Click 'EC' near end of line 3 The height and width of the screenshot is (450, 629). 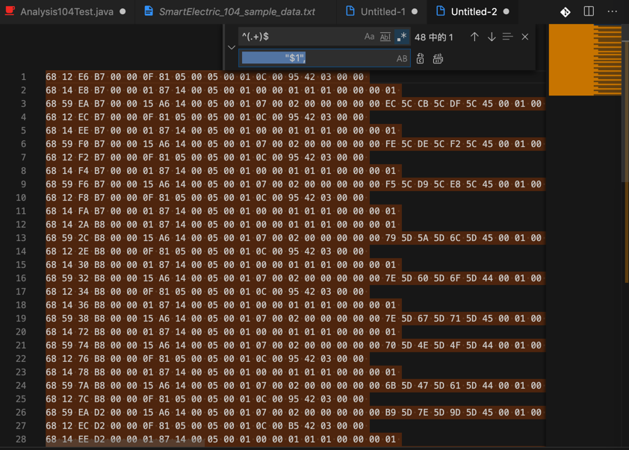pos(390,104)
